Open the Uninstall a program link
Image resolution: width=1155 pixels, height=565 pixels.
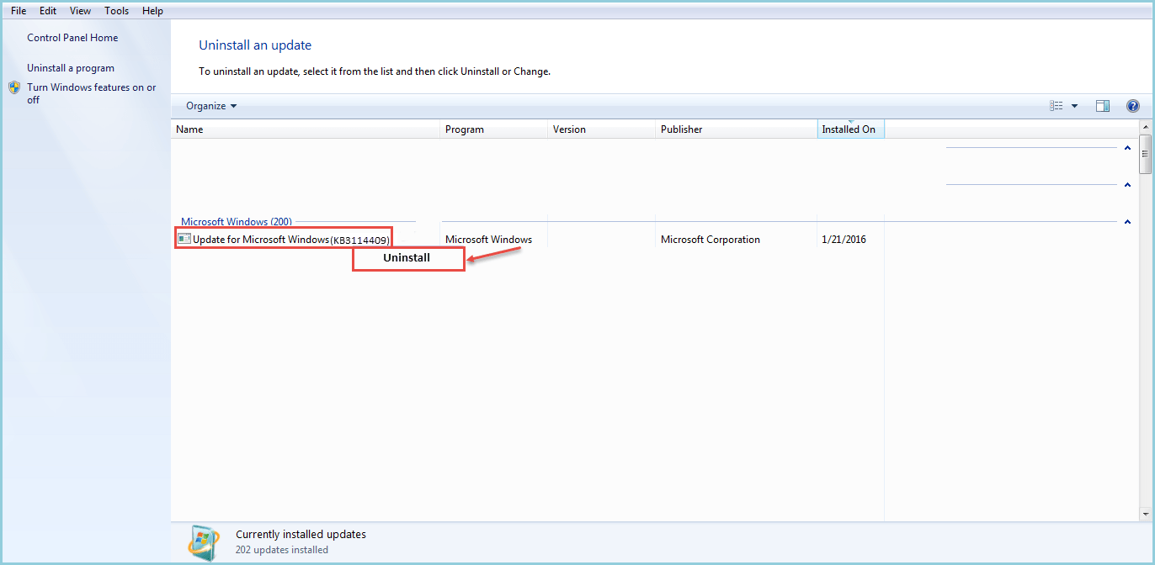coord(71,68)
